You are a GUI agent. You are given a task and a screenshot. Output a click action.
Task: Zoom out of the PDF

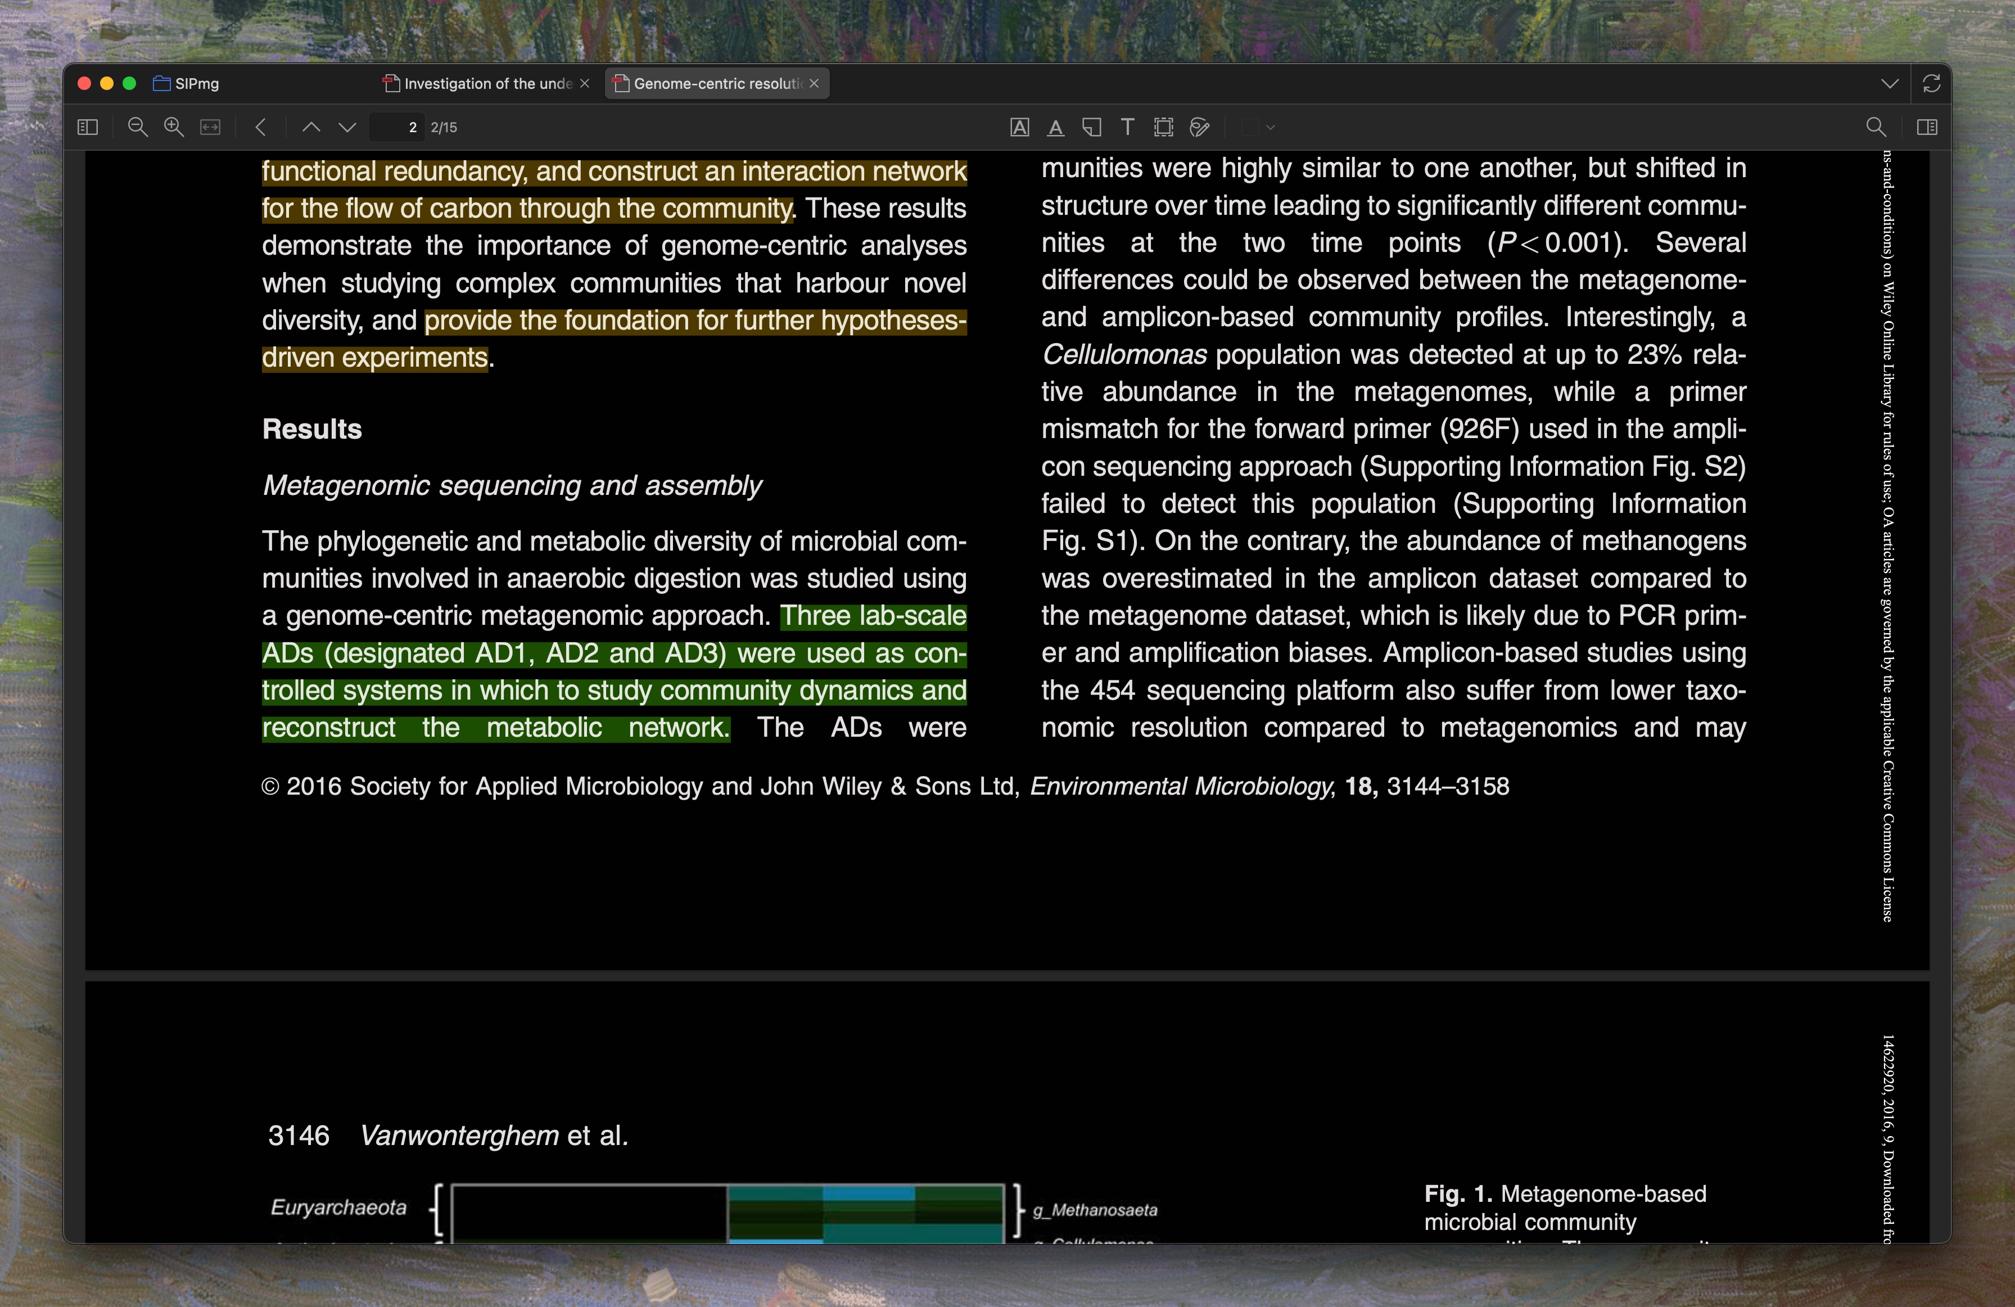[137, 127]
